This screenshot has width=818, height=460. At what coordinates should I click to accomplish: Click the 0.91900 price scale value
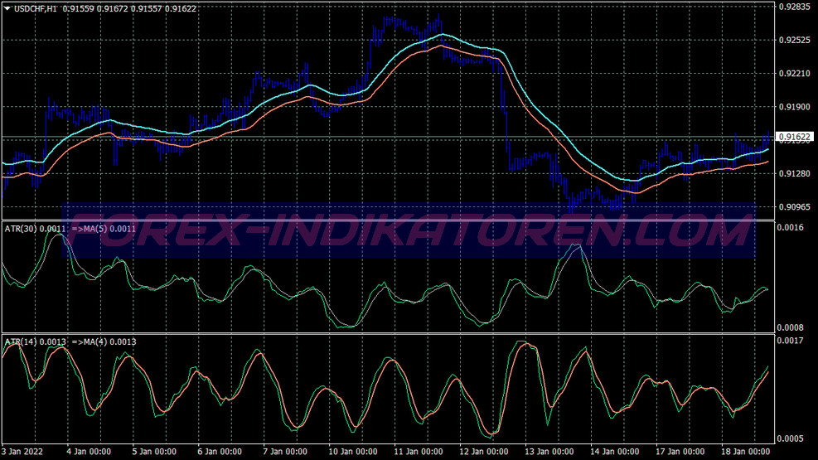pyautogui.click(x=795, y=107)
